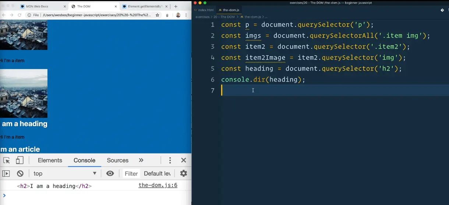Switch to the Sources tab
The image size is (449, 205).
click(x=117, y=161)
